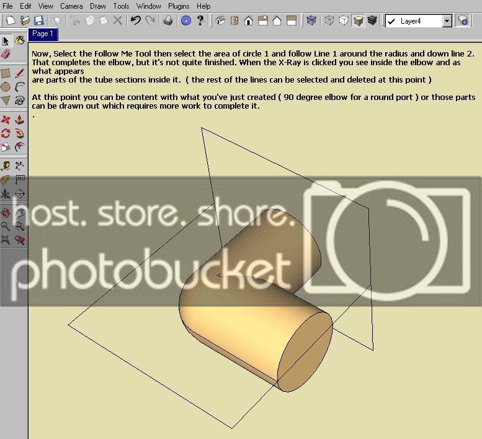Choose the Polygon triangle tool
This screenshot has height=439, width=482.
pos(6,101)
